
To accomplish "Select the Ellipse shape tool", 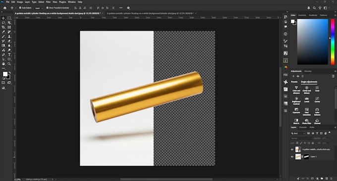I will [x=9, y=59].
